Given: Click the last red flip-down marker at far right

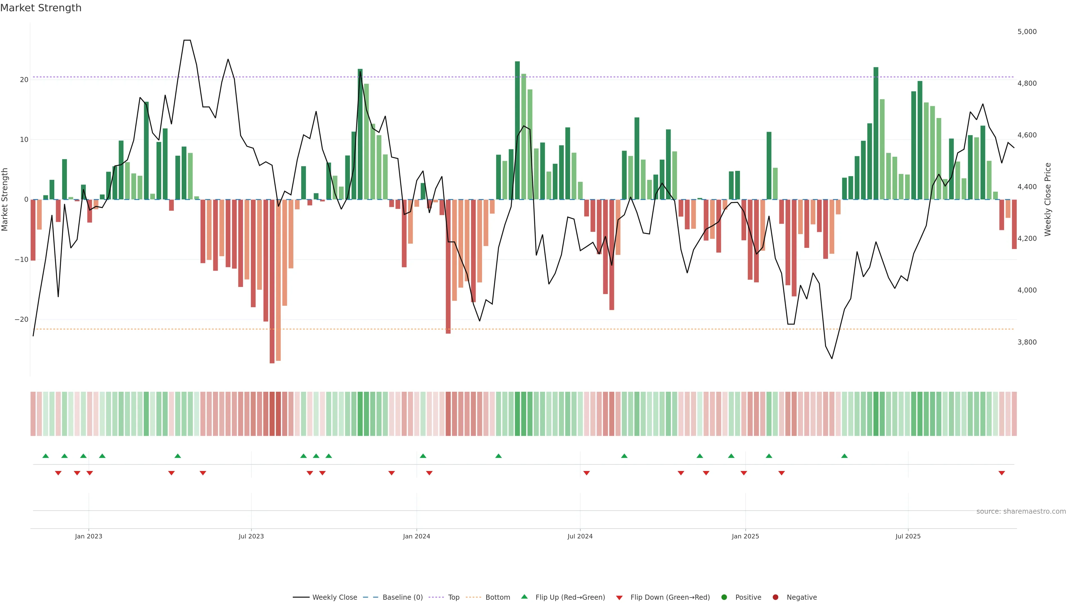Looking at the screenshot, I should pyautogui.click(x=1002, y=473).
